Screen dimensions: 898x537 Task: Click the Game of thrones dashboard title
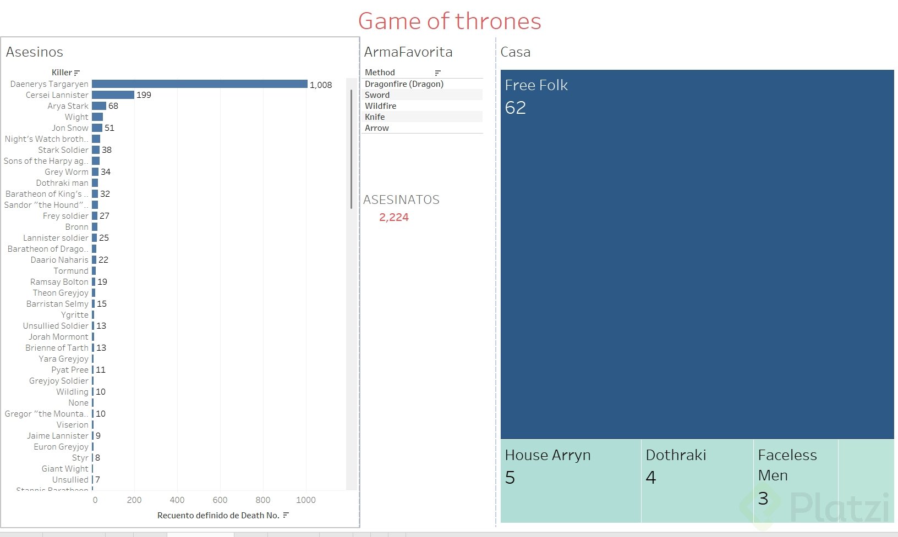point(450,21)
